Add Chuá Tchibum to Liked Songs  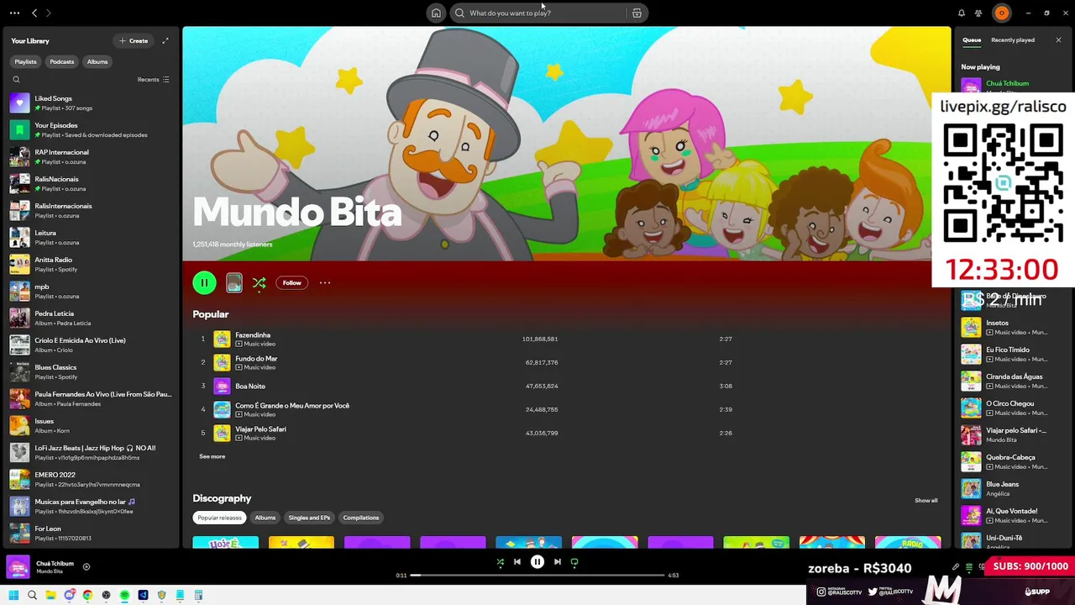(86, 567)
